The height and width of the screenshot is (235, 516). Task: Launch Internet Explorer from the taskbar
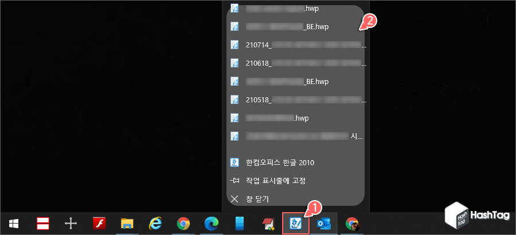tap(155, 224)
